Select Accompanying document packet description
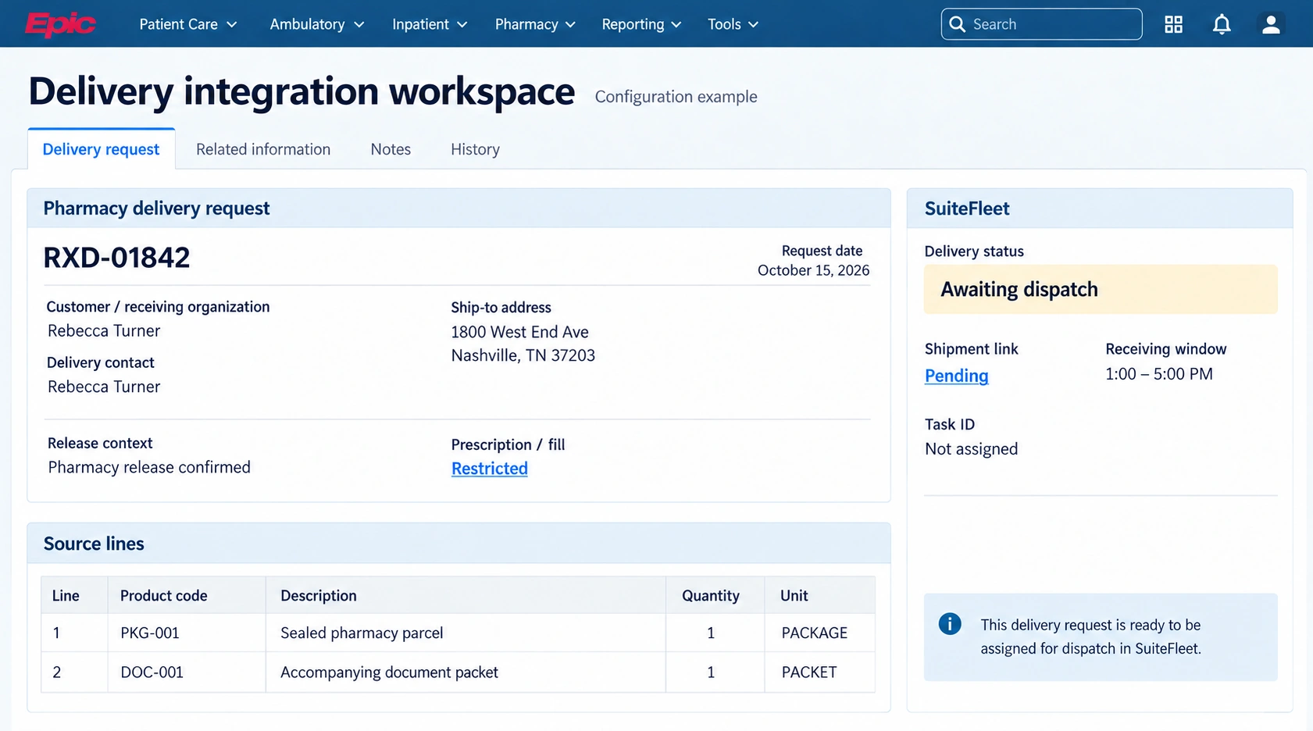Image resolution: width=1313 pixels, height=731 pixels. [389, 672]
